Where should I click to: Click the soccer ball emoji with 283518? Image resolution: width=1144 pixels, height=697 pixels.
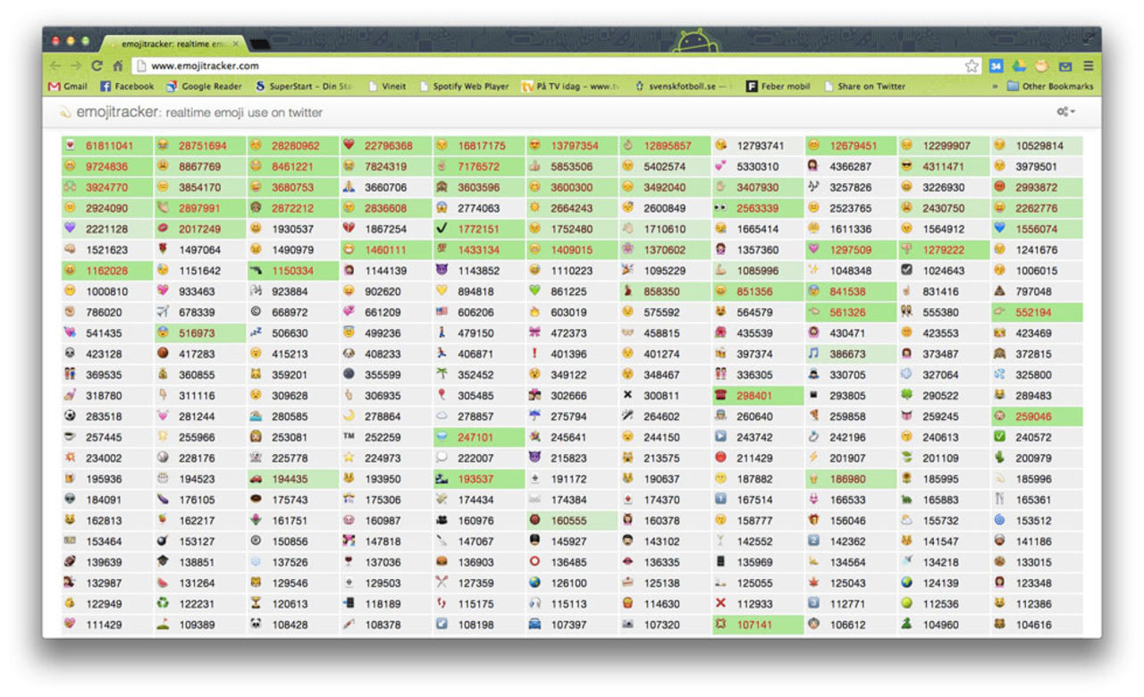70,416
